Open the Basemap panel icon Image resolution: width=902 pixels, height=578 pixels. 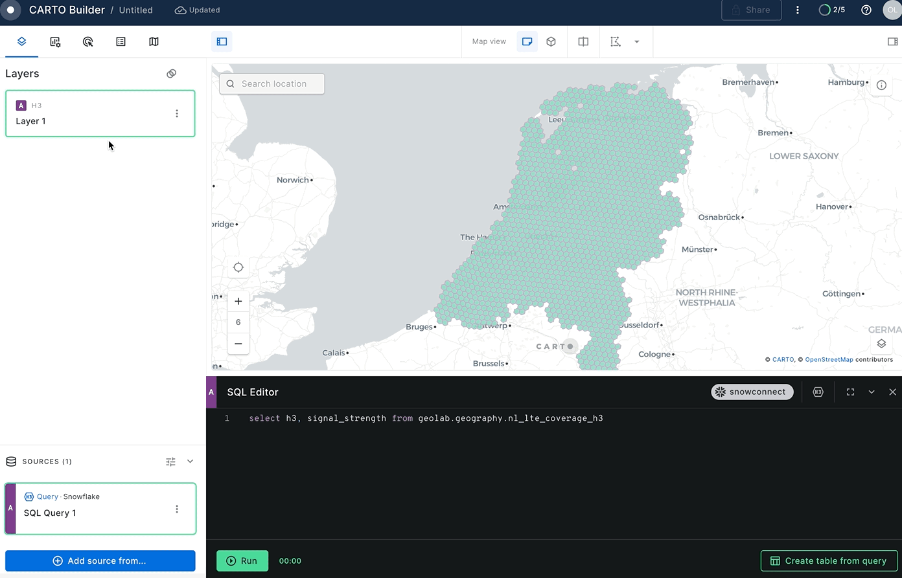tap(154, 41)
